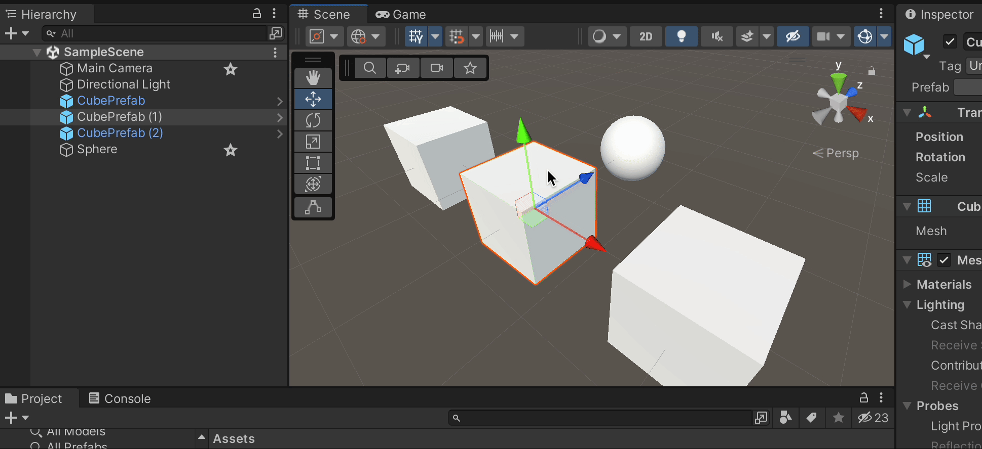The height and width of the screenshot is (449, 982).
Task: Select the Rect transform tool
Action: [313, 163]
